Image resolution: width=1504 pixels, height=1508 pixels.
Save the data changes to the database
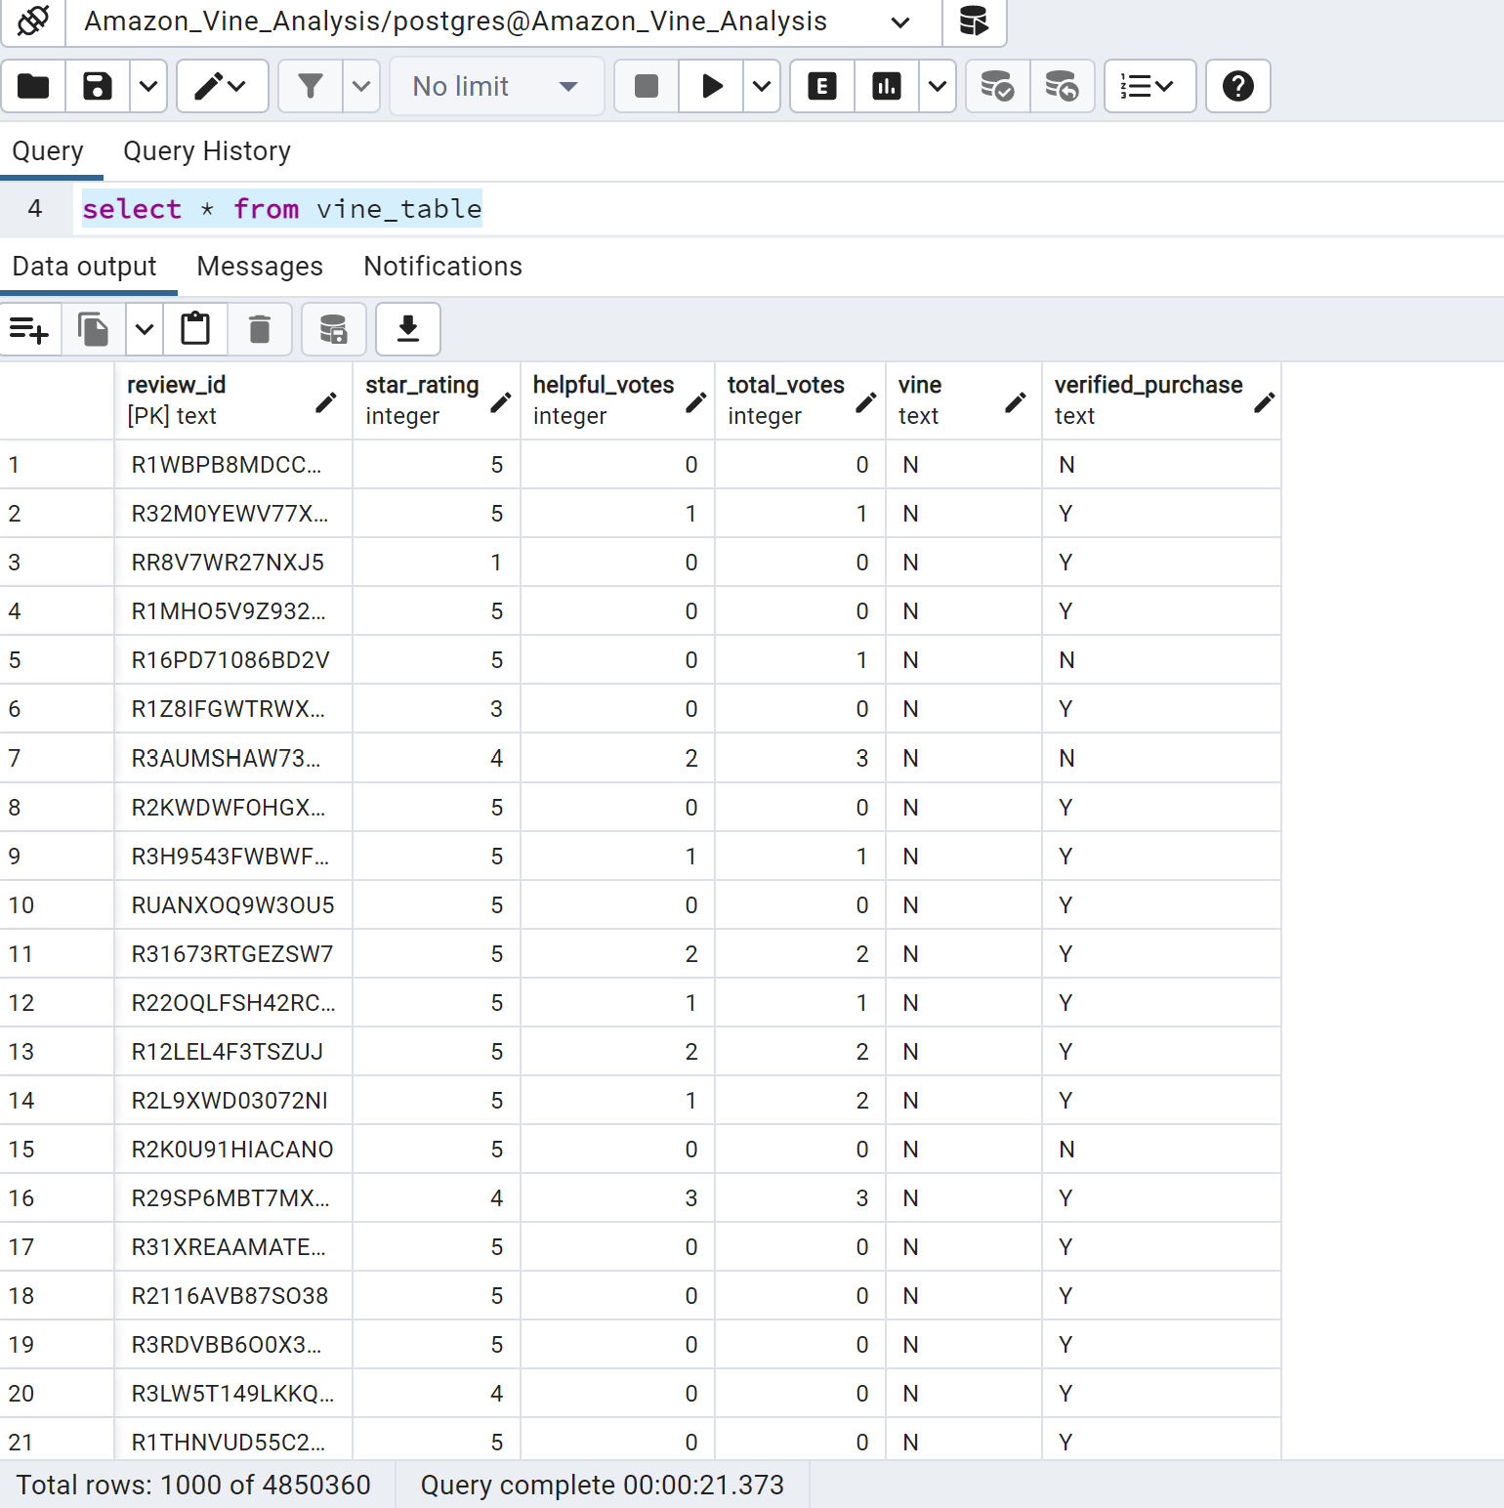click(333, 329)
